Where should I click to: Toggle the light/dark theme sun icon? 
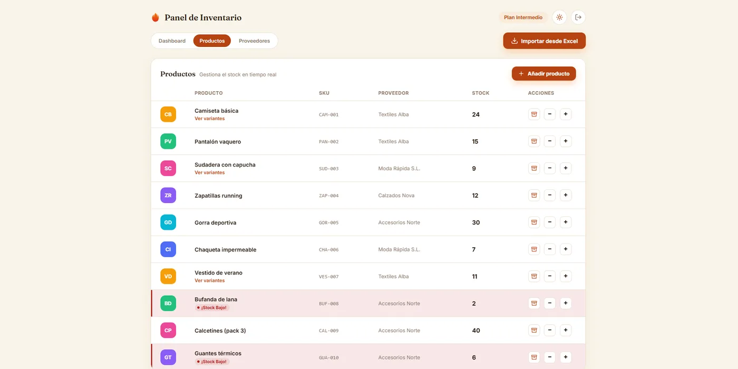(559, 17)
